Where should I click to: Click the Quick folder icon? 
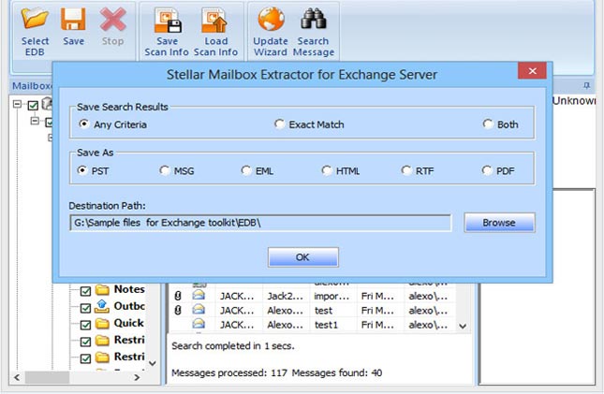[102, 323]
